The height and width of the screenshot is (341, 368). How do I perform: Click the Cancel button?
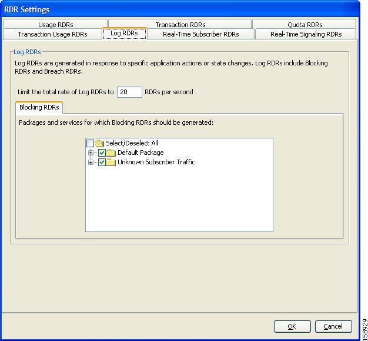tap(333, 326)
